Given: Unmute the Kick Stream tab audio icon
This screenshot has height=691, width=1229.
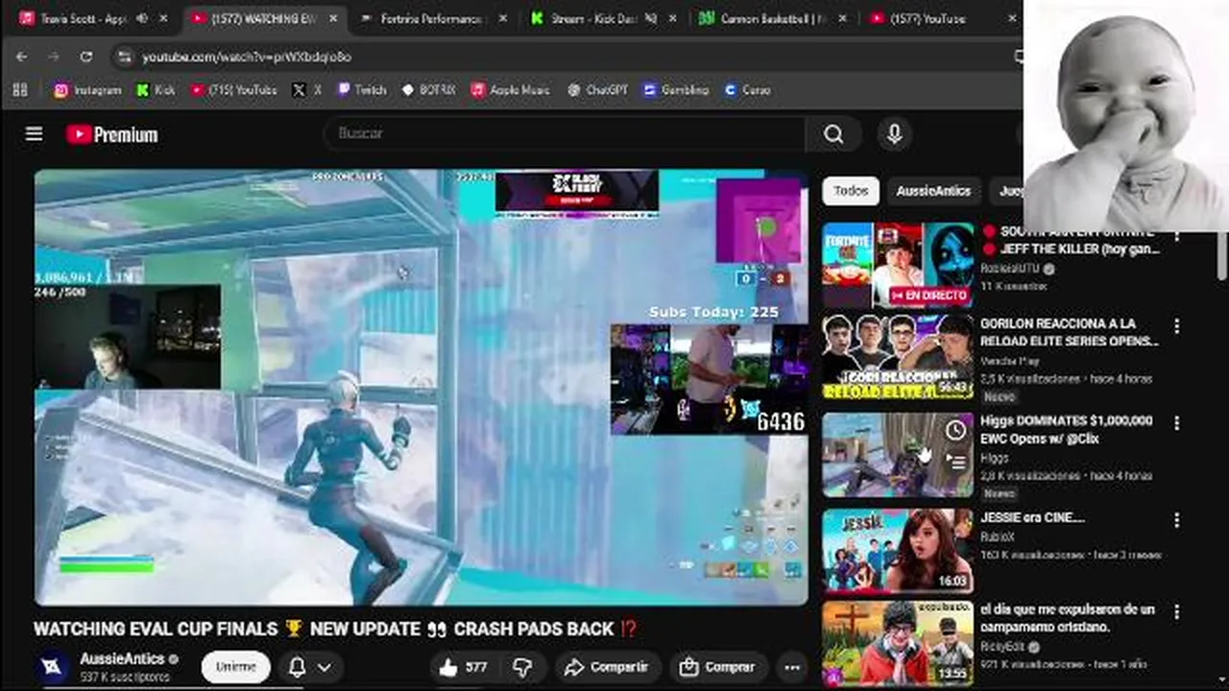Looking at the screenshot, I should [x=650, y=18].
